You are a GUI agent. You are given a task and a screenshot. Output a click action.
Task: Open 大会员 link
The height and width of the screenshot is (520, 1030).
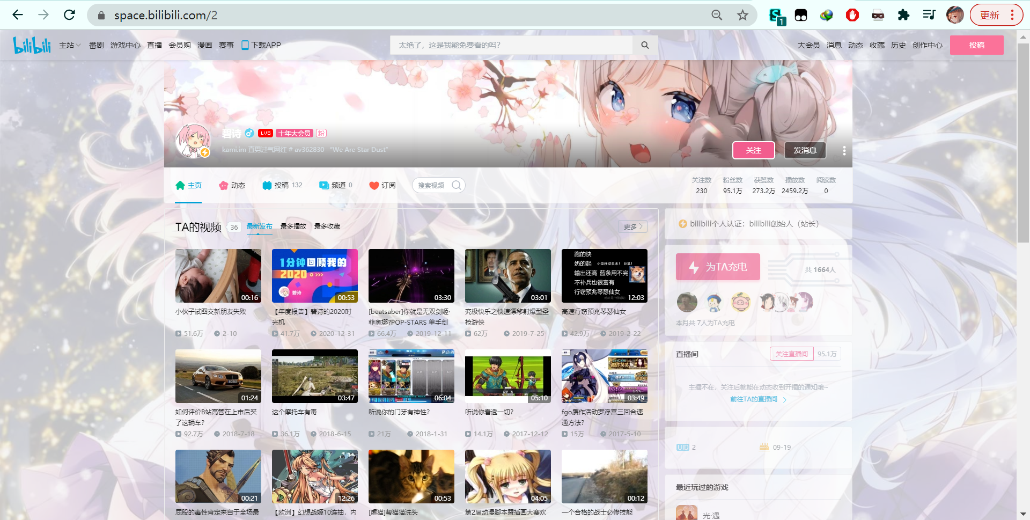tap(808, 45)
